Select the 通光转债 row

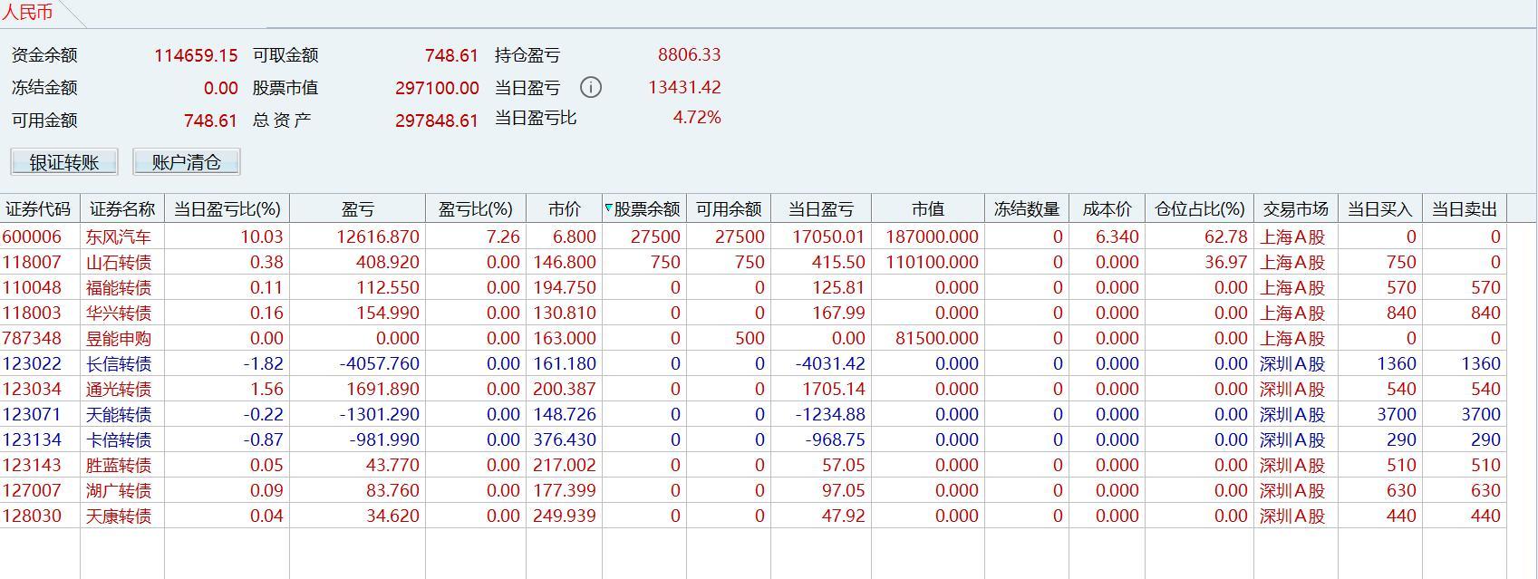tap(753, 389)
